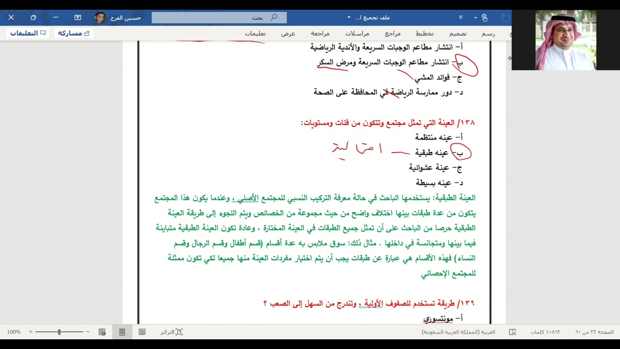620x349 pixels.
Task: Click the answer option د- عينه بسيطة
Action: [x=439, y=183]
